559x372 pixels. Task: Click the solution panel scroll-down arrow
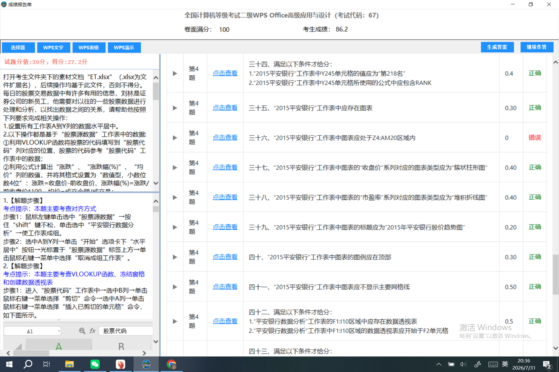(x=156, y=342)
